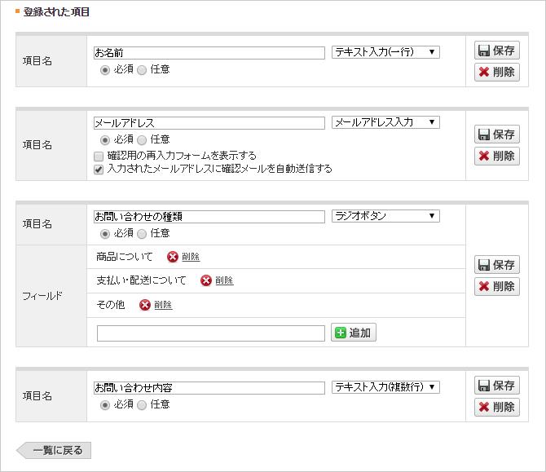Open the テキスト入力(一行) type dropdown
The width and height of the screenshot is (546, 472).
(385, 52)
